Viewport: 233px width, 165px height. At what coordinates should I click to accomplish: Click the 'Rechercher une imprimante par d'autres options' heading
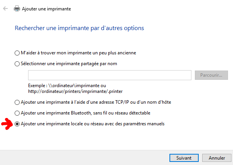[x=79, y=28]
